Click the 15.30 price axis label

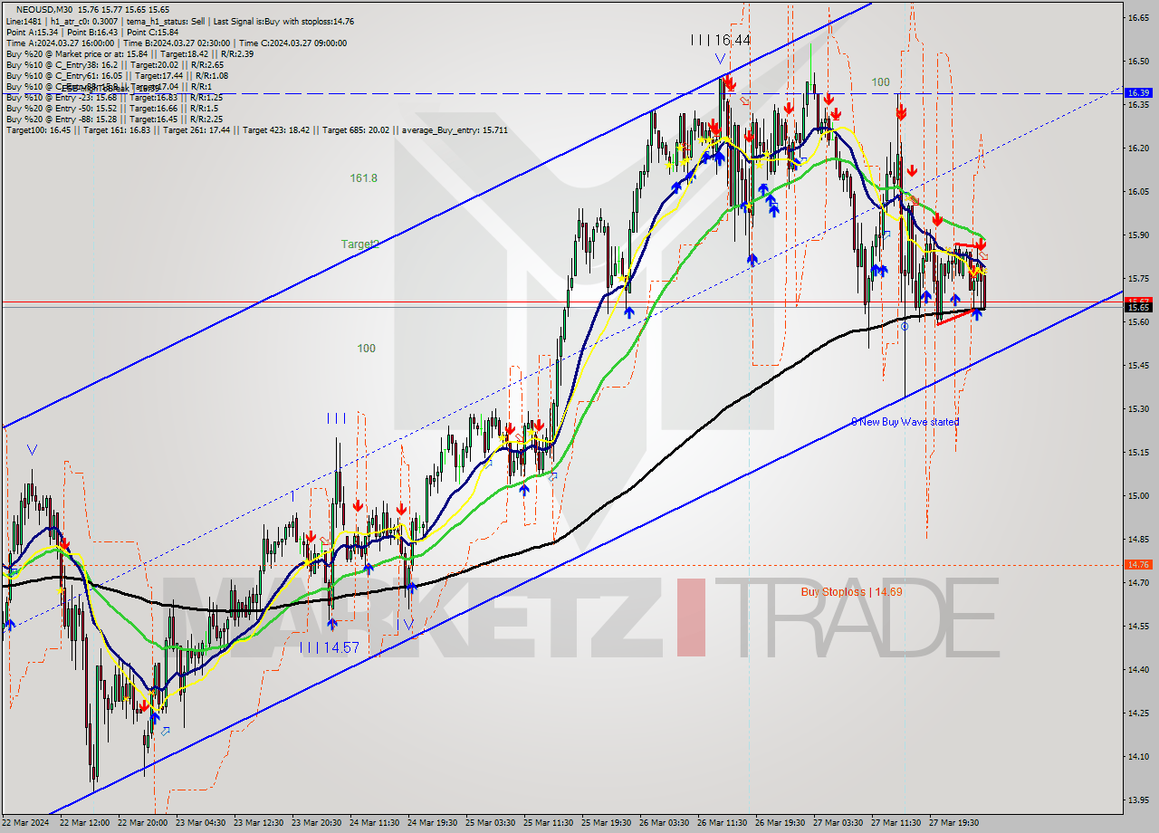tap(1137, 408)
